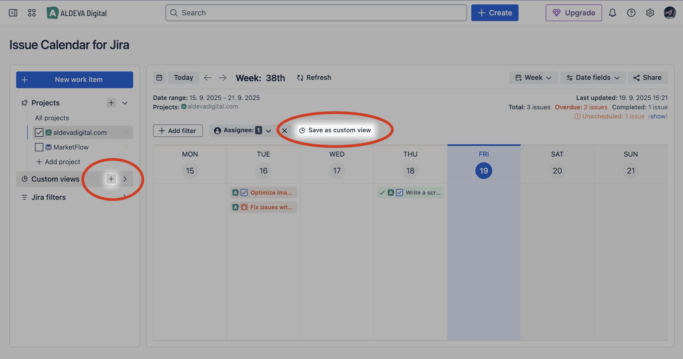Screen dimensions: 683x359
Task: Open the Assignee filter dropdown
Action: (242, 130)
